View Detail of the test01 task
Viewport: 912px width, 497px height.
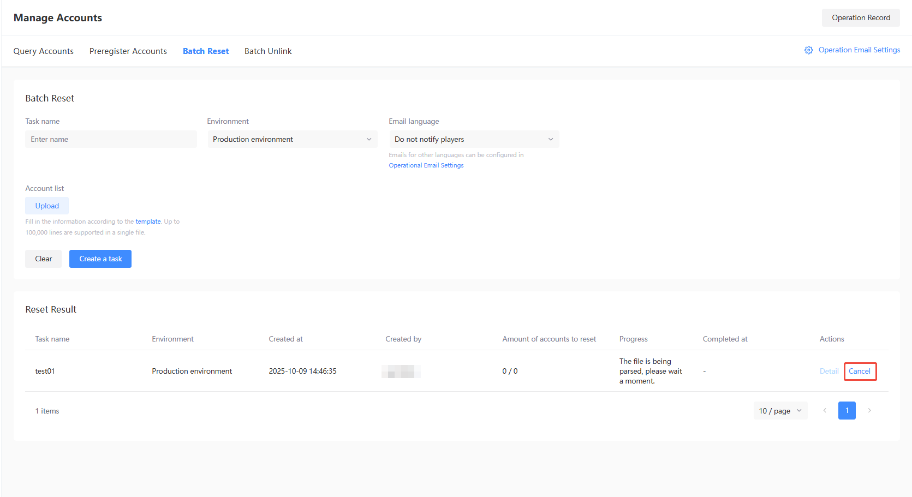828,372
